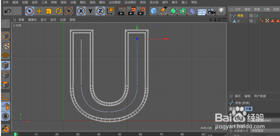Open Object Manager 标签 menu
This screenshot has height=136, width=280.
click(276, 9)
